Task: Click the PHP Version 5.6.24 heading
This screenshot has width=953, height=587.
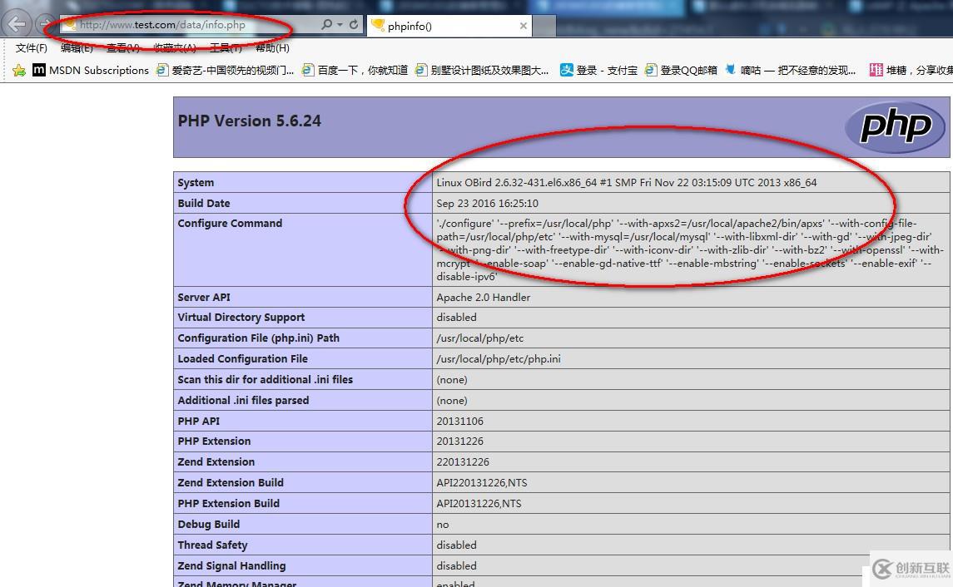Action: [249, 121]
